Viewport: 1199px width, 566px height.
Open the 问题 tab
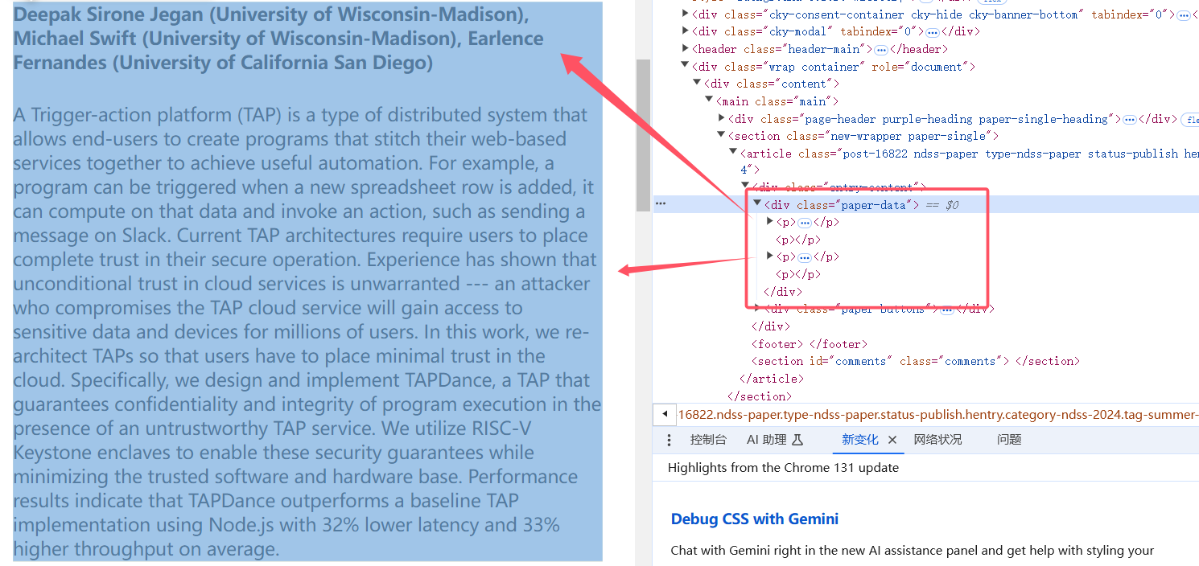pyautogui.click(x=1008, y=440)
